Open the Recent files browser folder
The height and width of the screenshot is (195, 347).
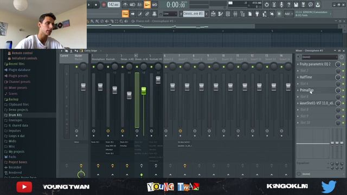tap(16, 64)
